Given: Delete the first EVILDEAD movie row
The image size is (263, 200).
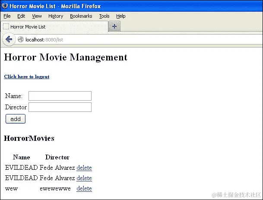Looking at the screenshot, I should coord(84,168).
